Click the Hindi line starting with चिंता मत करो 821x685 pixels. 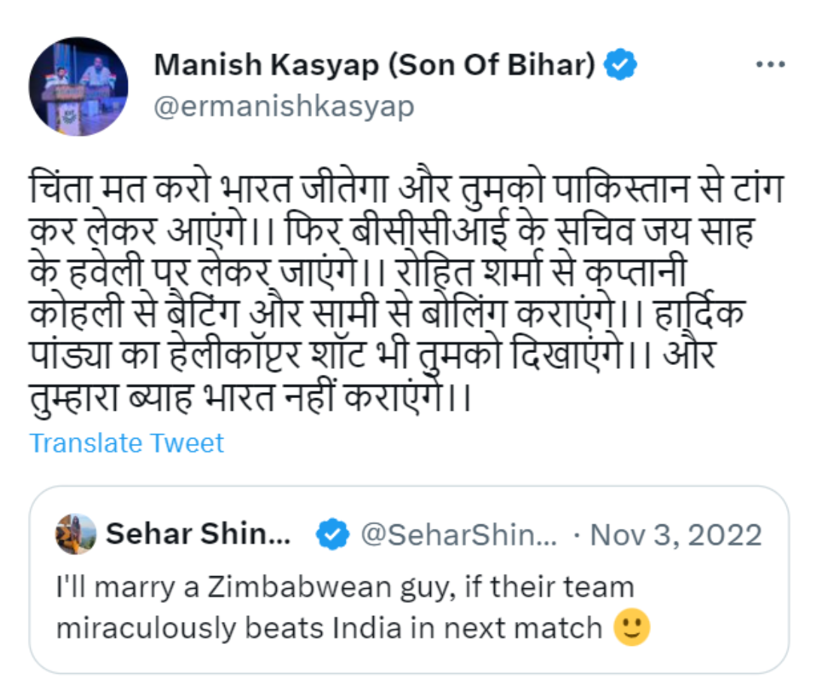406,189
